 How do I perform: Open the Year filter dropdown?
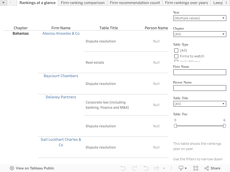point(200,18)
